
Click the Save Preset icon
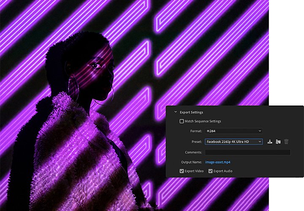click(270, 142)
